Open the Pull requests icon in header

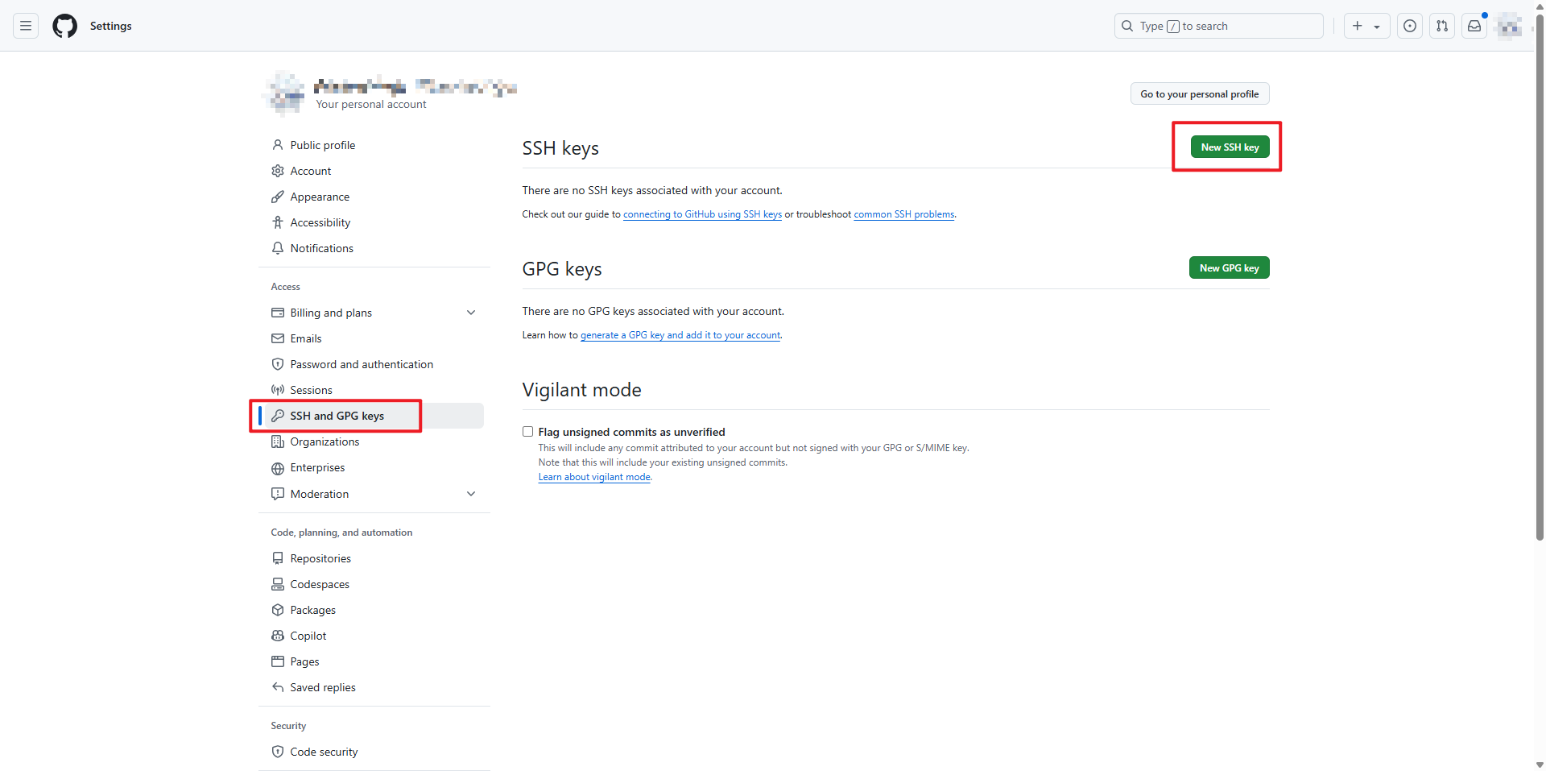point(1442,26)
